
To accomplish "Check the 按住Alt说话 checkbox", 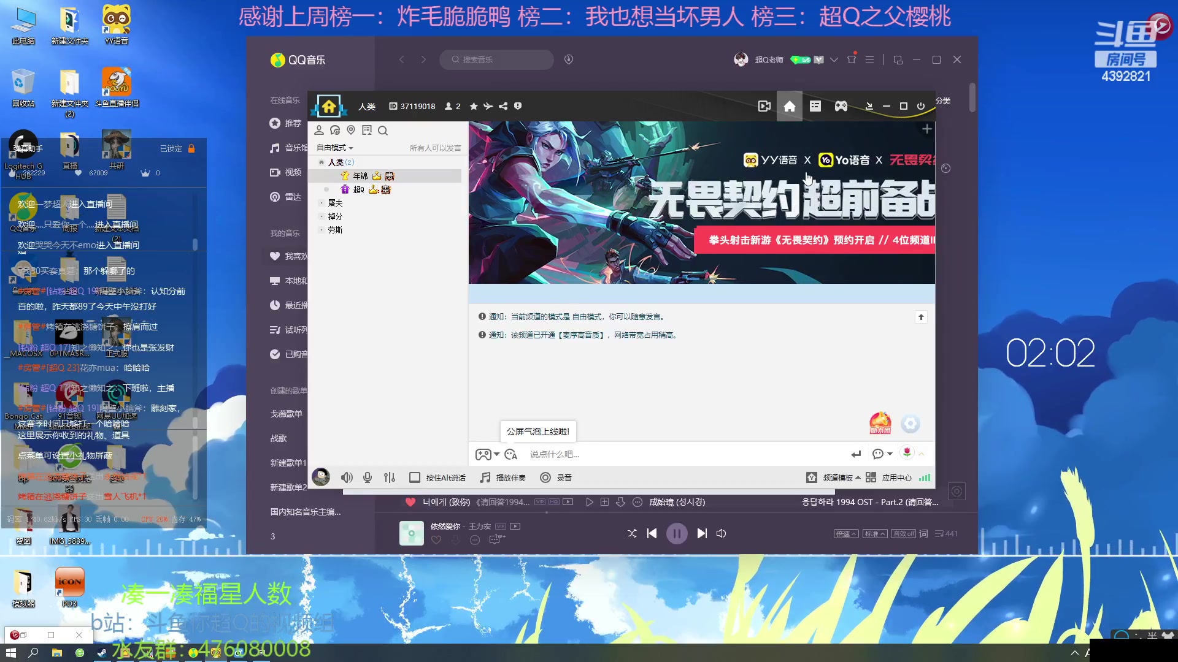I will [x=415, y=477].
